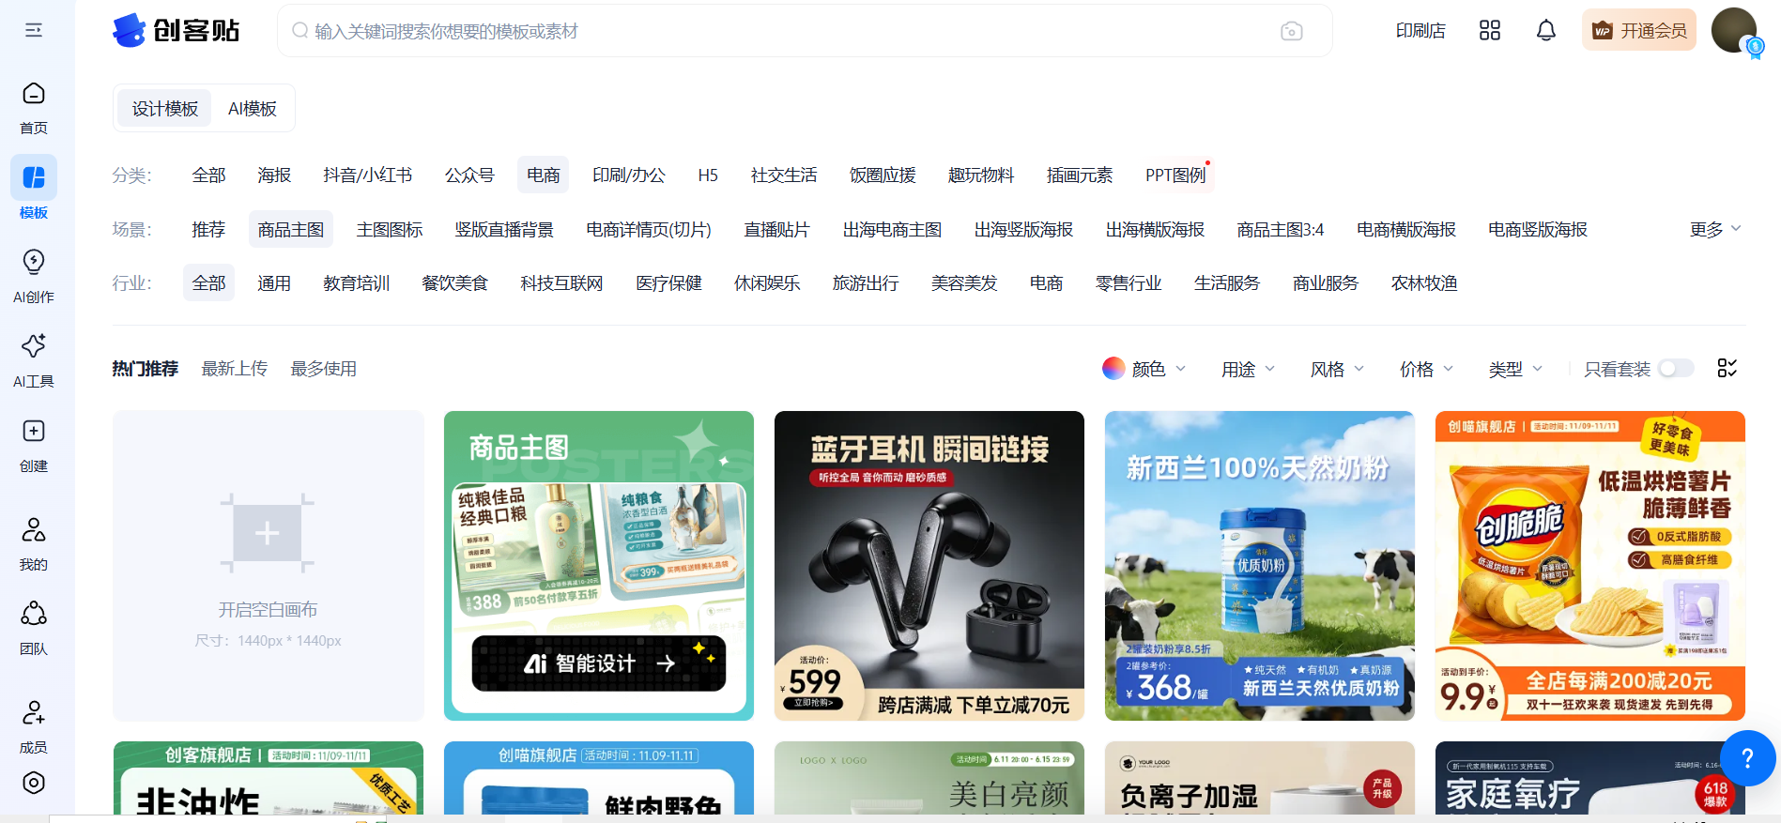1781x823 pixels.
Task: Select the 电商竖版海报 scene filter
Action: tap(1538, 230)
